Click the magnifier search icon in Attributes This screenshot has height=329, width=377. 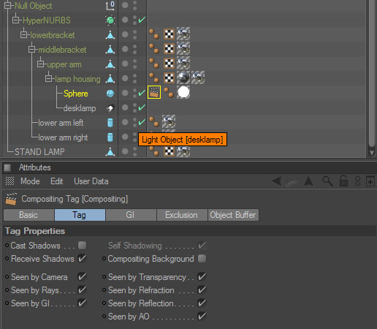(327, 181)
